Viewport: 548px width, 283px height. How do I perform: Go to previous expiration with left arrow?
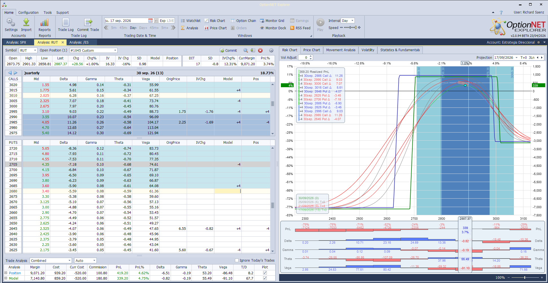pos(10,73)
